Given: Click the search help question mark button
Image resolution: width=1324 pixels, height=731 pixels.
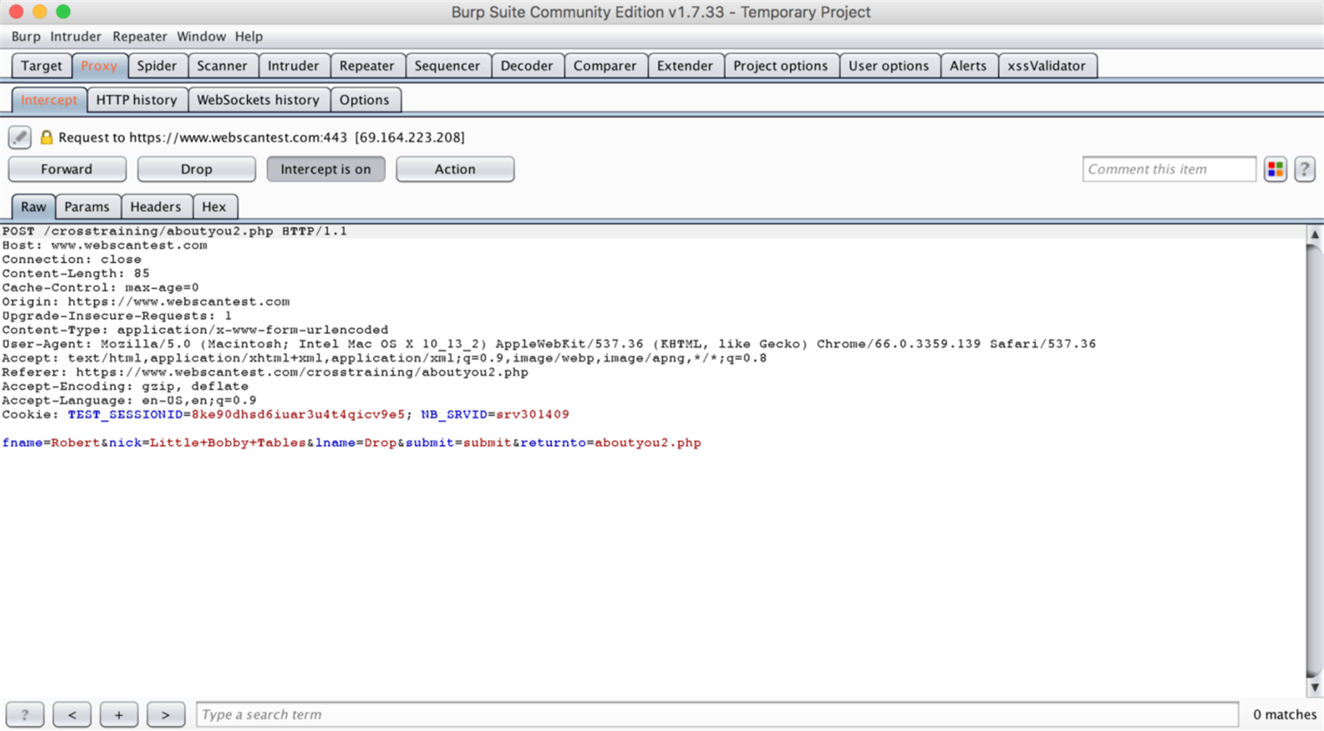Looking at the screenshot, I should (25, 714).
